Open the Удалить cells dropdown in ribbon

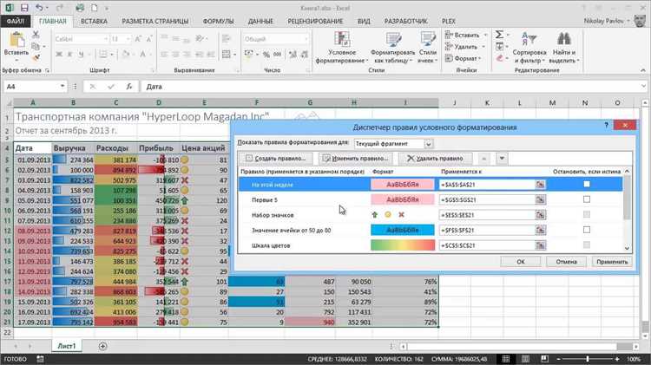483,47
